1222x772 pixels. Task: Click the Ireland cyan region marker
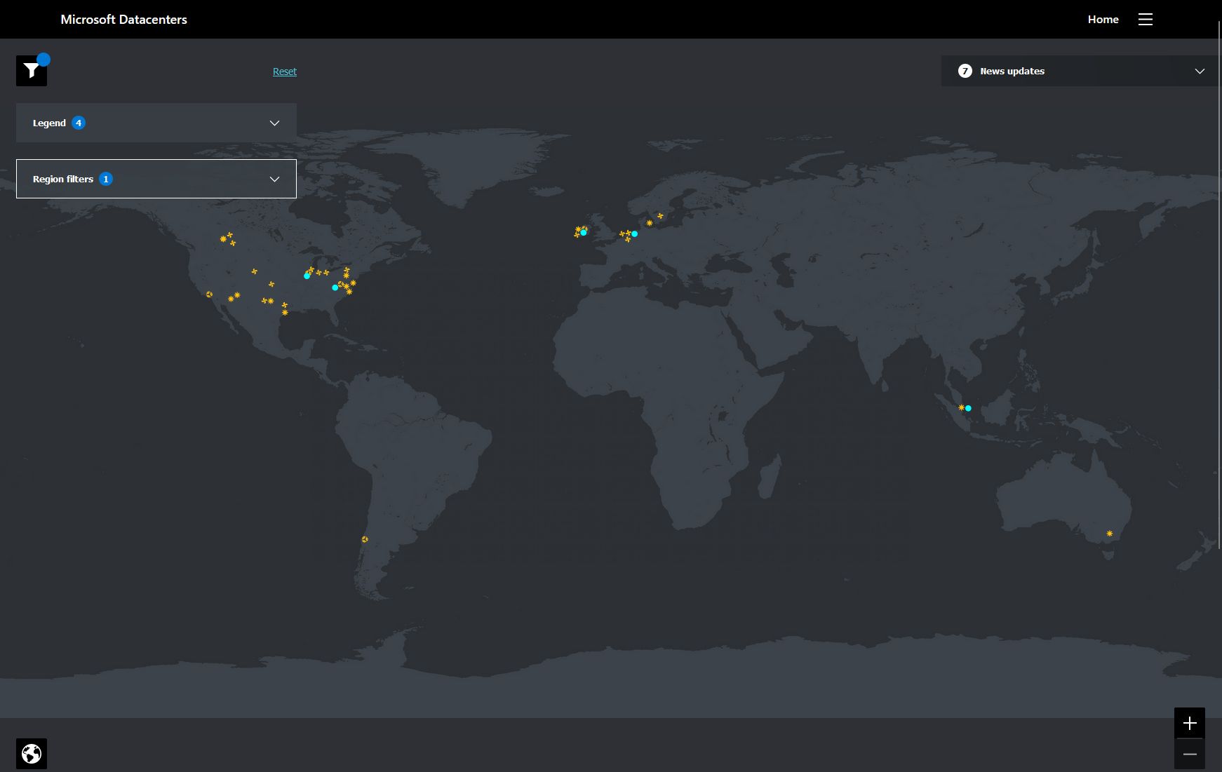583,231
